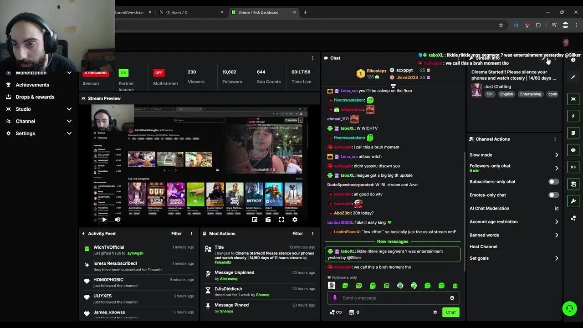Click the pencil edit icon in right sidebar
The width and height of the screenshot is (583, 328).
coord(573,77)
